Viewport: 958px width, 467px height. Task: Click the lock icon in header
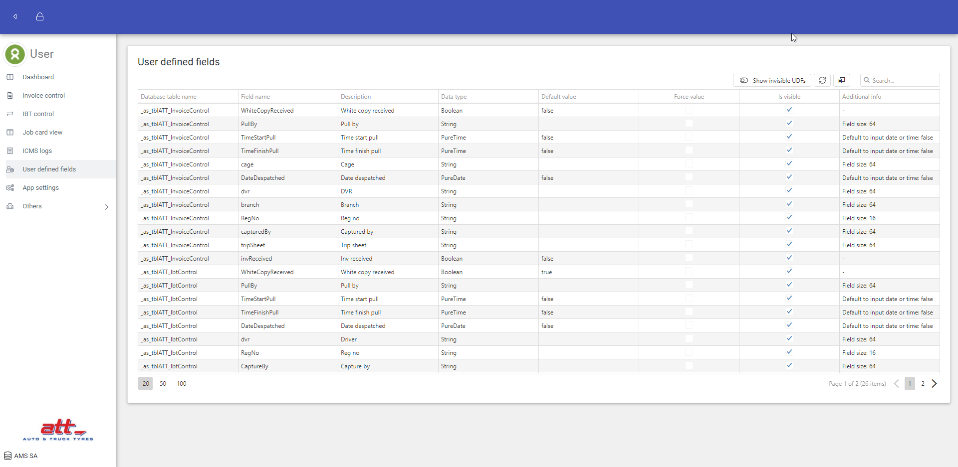(40, 16)
